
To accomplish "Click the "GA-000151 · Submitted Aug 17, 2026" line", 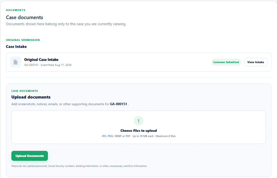I will click(48, 65).
